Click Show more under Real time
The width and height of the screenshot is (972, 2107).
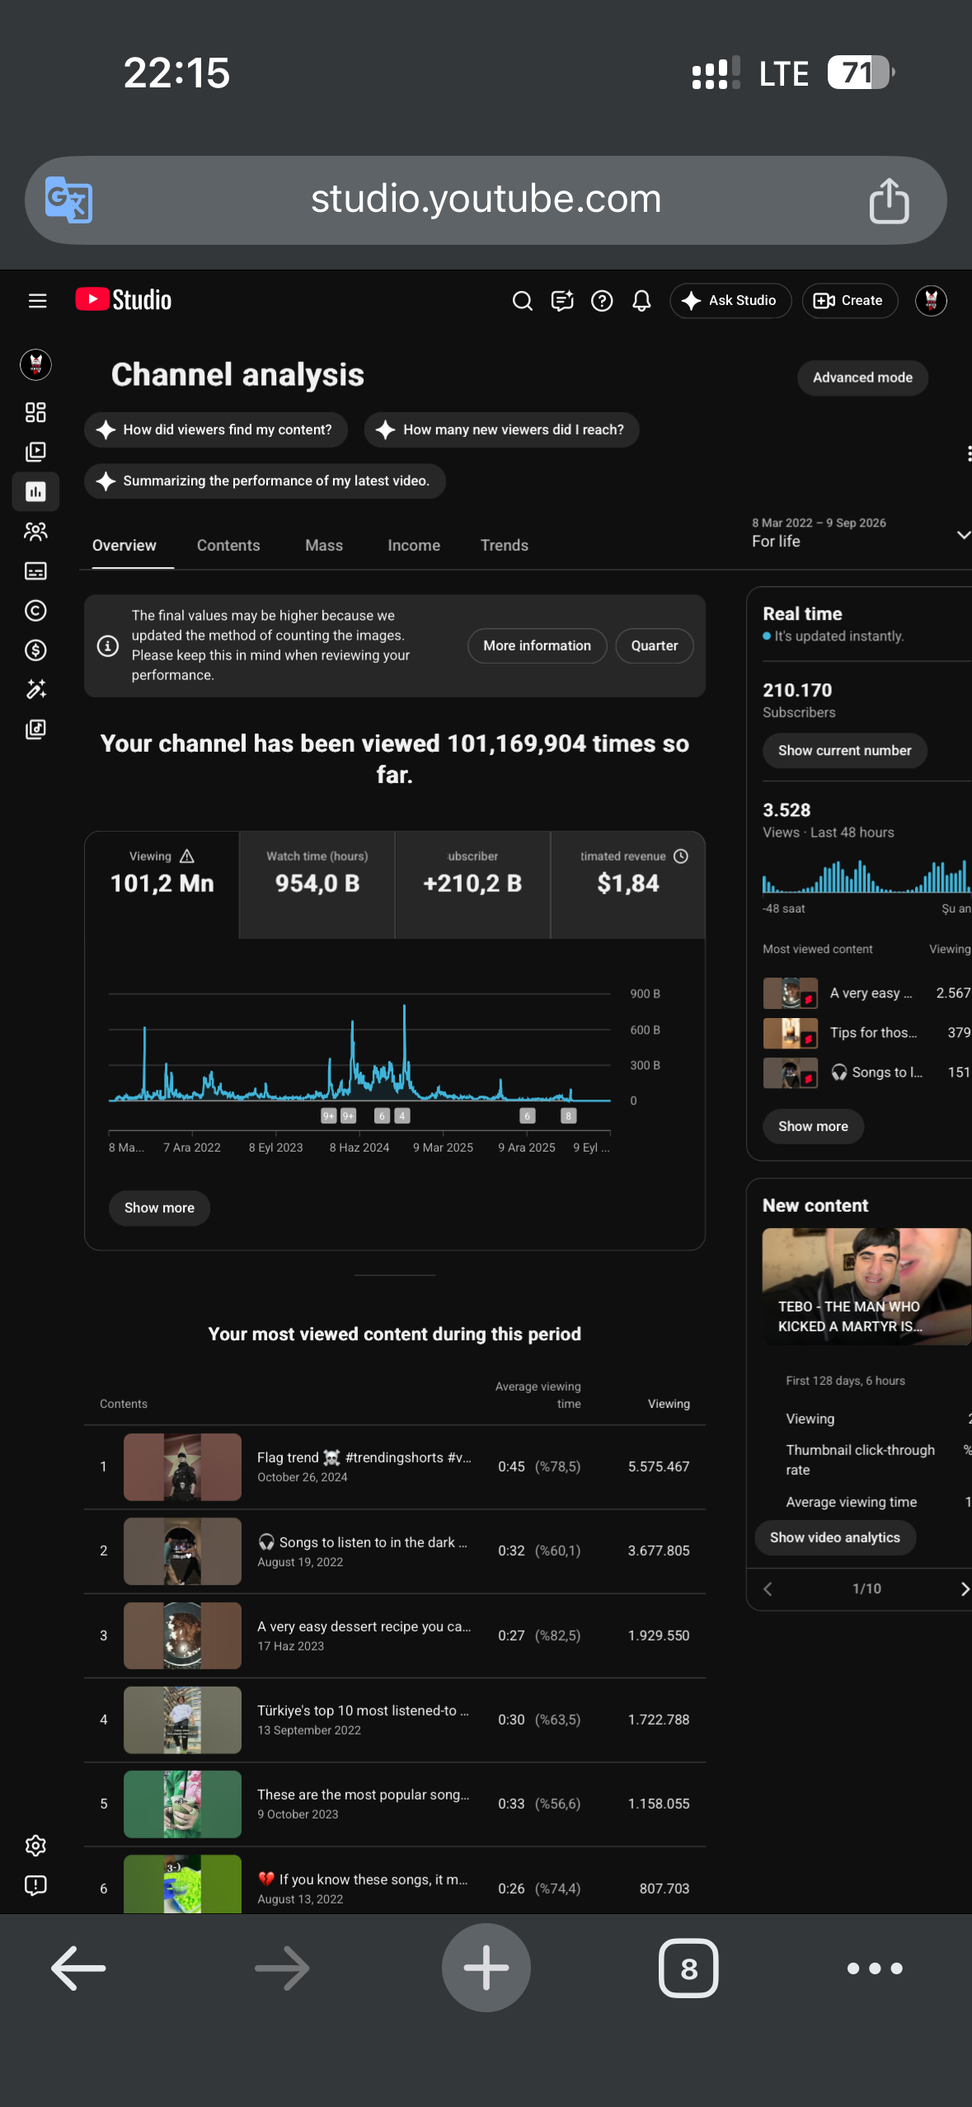tap(813, 1126)
